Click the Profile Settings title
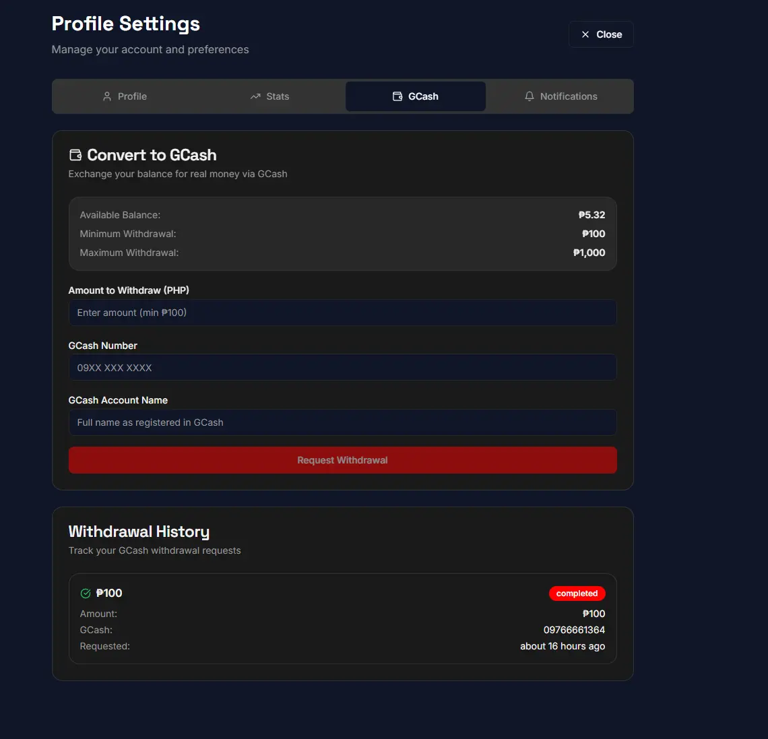Image resolution: width=768 pixels, height=739 pixels. [x=126, y=24]
